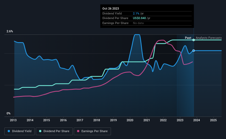Viewport: 226px width, 139px height.
Task: Click the 2023 x-axis label
Action: (x=180, y=120)
